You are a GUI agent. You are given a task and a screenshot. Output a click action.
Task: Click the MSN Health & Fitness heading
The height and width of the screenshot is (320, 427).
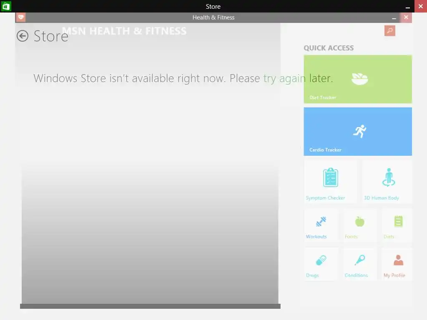124,31
